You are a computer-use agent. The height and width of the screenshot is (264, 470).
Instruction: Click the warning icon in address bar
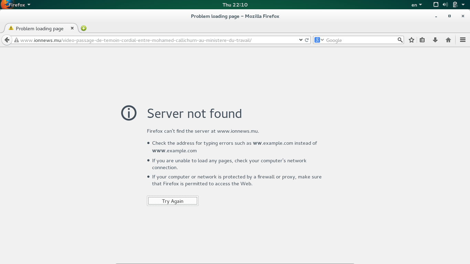16,40
